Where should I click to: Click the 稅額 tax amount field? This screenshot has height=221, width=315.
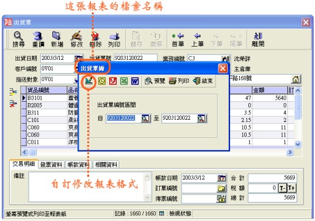click(x=263, y=188)
